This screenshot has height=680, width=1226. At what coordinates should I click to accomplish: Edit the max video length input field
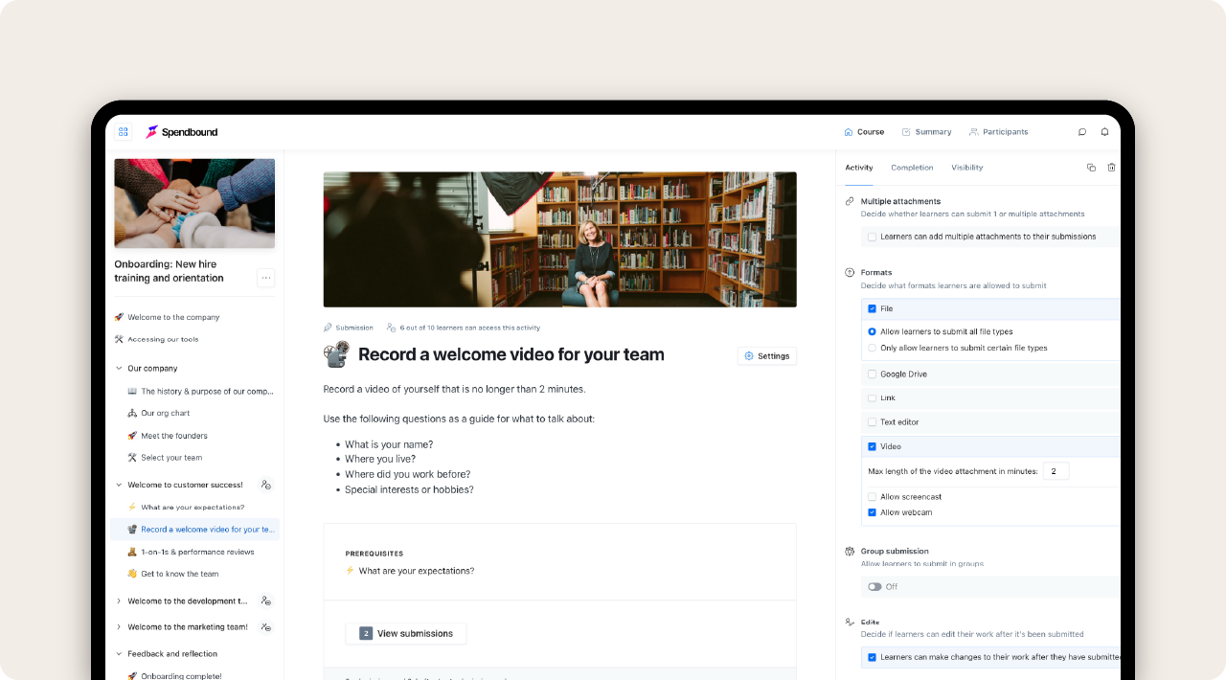coord(1056,470)
